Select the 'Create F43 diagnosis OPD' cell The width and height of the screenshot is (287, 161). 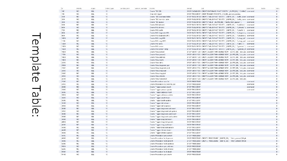click(x=160, y=35)
